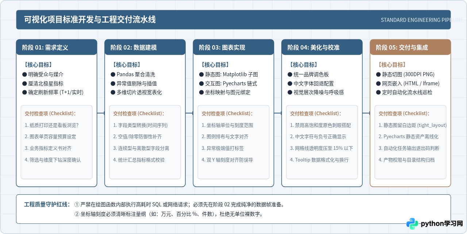Click checklist item 2. 图表单页容量预算设定
The image size is (467, 234).
[50, 137]
